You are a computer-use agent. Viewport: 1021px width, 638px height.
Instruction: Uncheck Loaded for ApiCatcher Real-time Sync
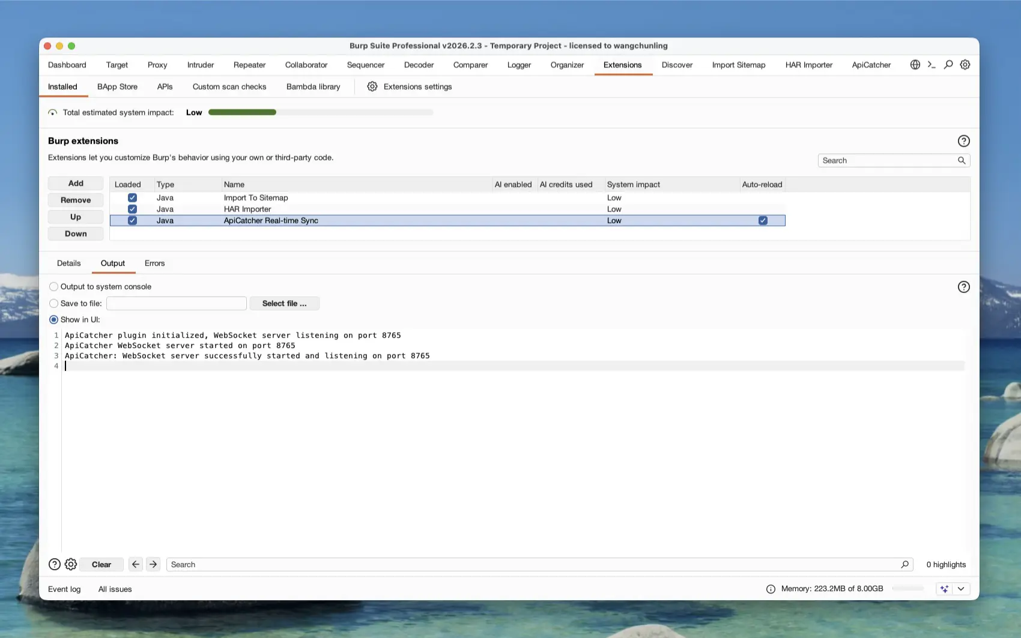[132, 220]
